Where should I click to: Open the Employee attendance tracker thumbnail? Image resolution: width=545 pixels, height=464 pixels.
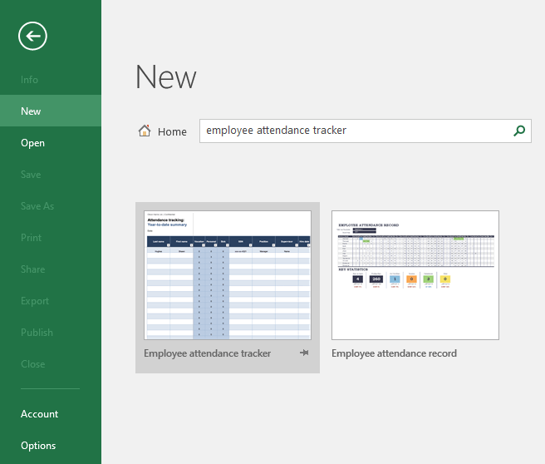[228, 275]
